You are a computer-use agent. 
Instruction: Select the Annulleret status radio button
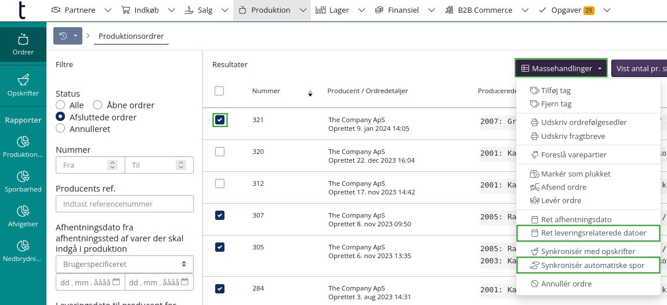(60, 129)
